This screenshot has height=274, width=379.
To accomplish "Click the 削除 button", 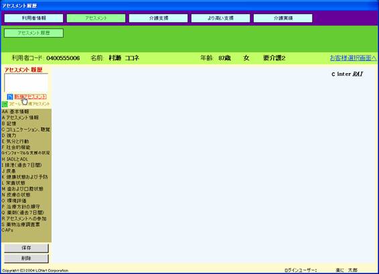I will click(x=26, y=259).
